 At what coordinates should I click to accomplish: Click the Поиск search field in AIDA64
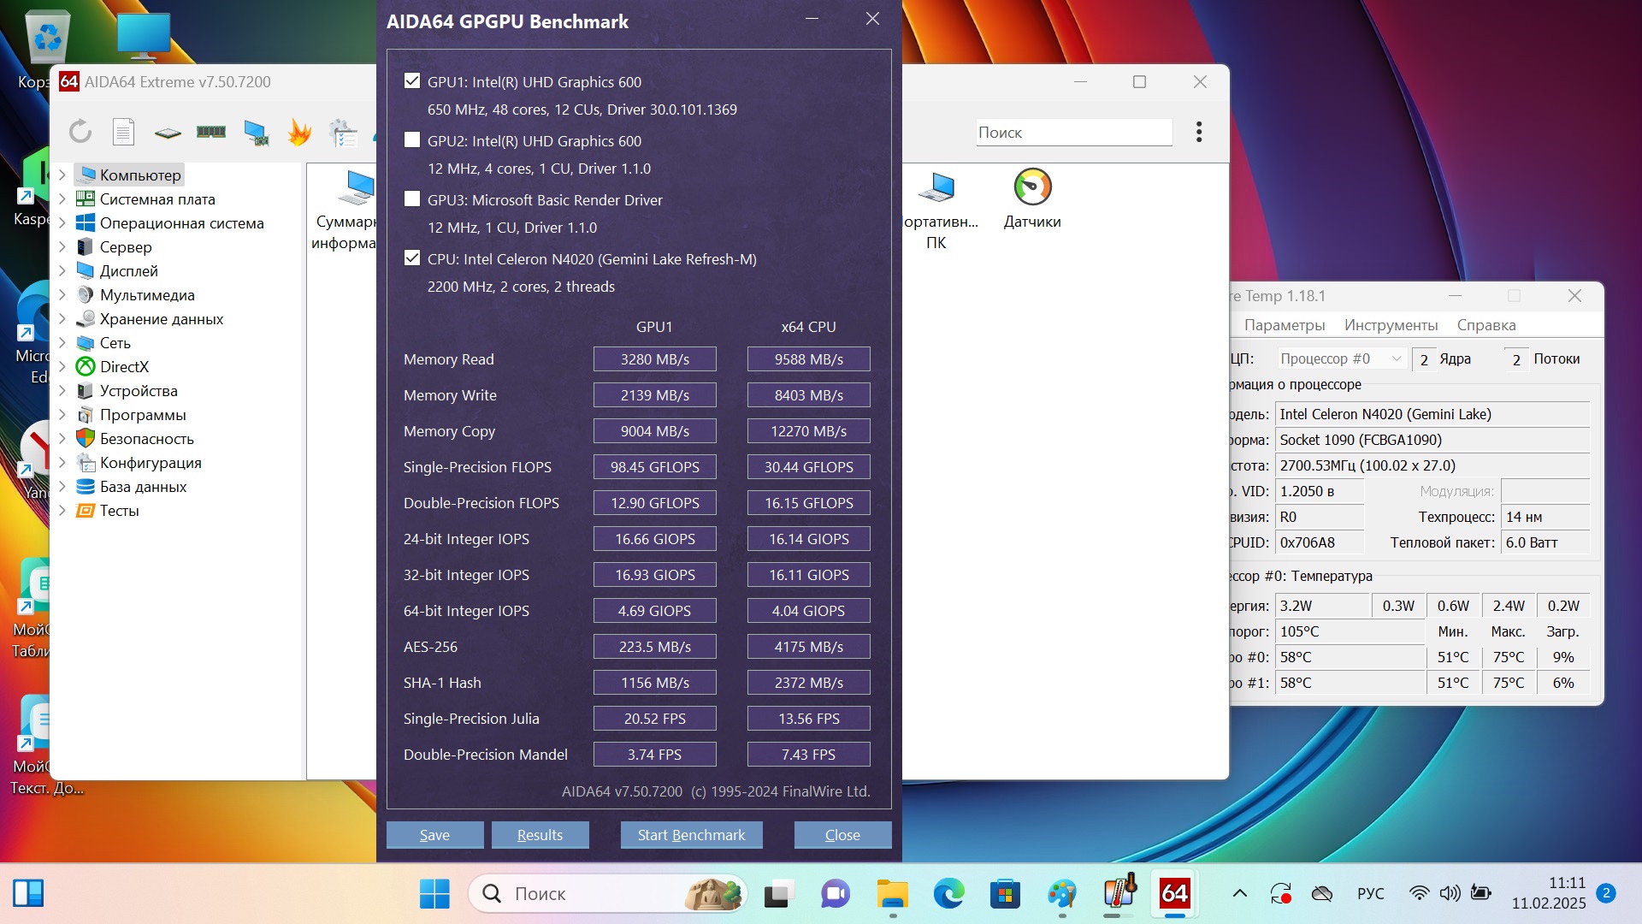coord(1074,133)
